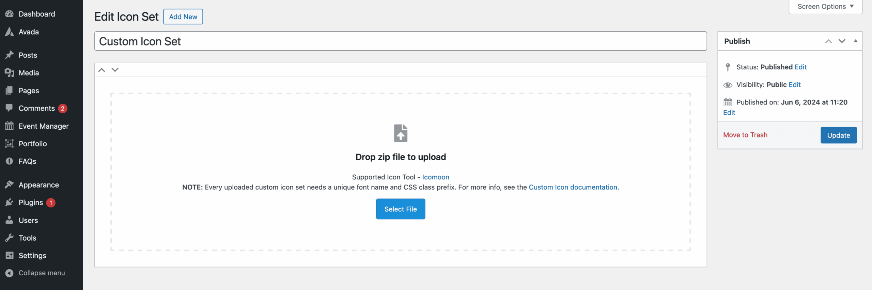Open the Appearance menu
Image resolution: width=872 pixels, height=290 pixels.
coord(38,185)
